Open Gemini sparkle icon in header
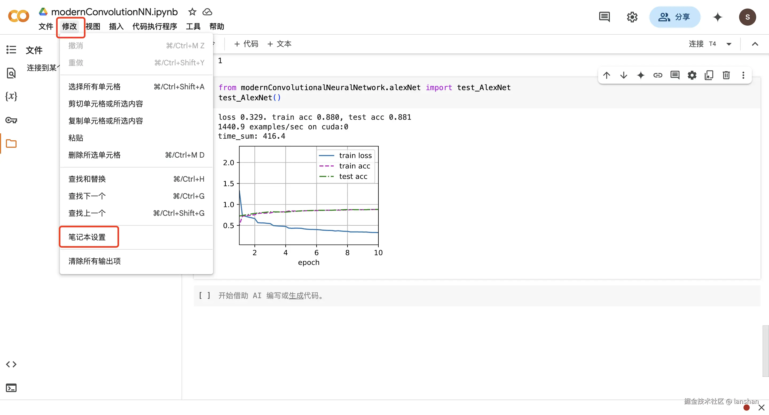 (x=717, y=17)
